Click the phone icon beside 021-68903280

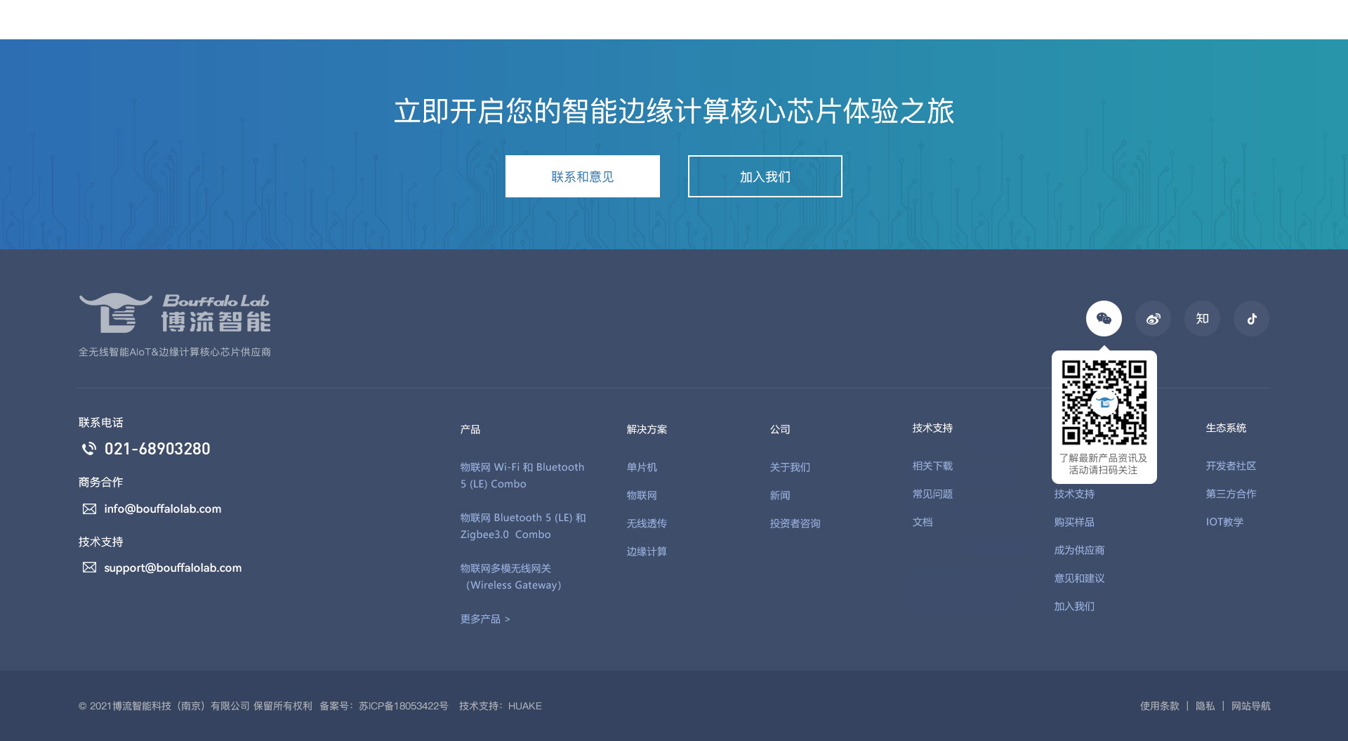coord(89,449)
